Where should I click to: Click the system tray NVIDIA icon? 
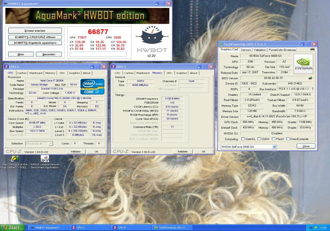click(315, 228)
